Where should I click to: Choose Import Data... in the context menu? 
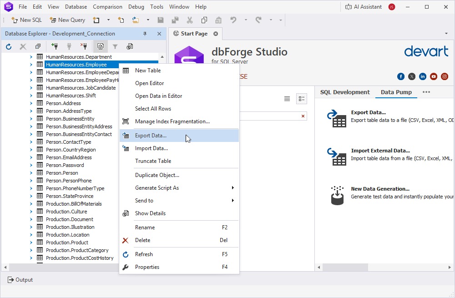[x=179, y=148]
